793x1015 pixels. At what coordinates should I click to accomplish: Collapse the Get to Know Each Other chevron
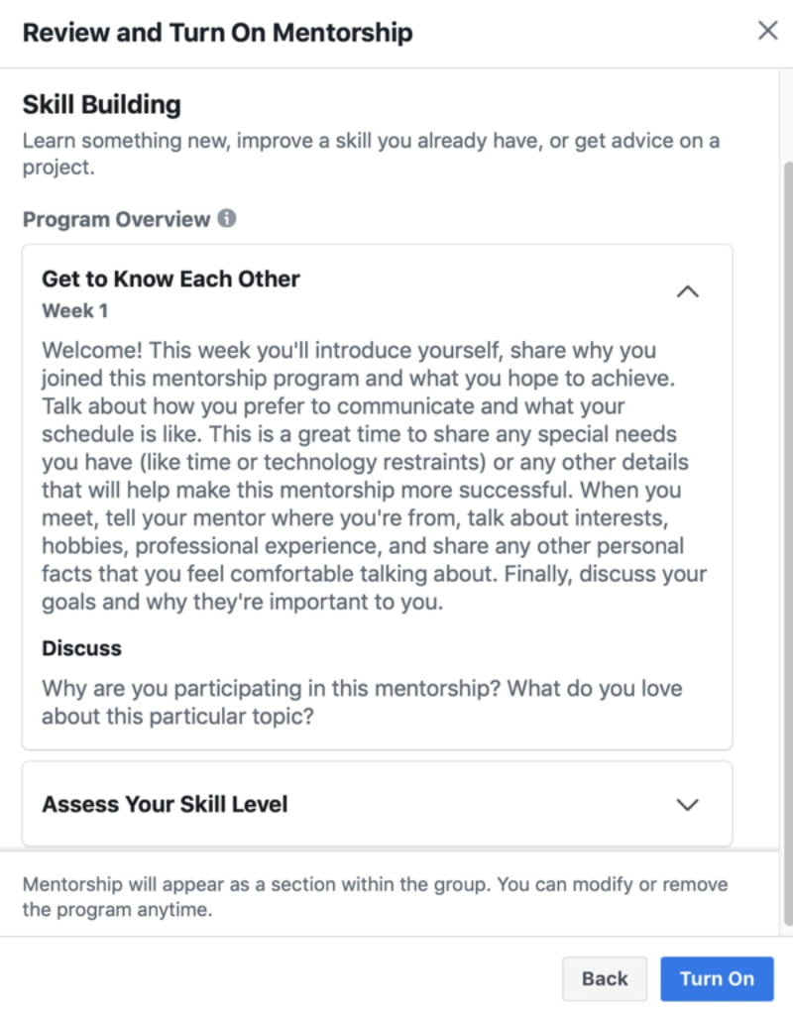click(x=687, y=291)
